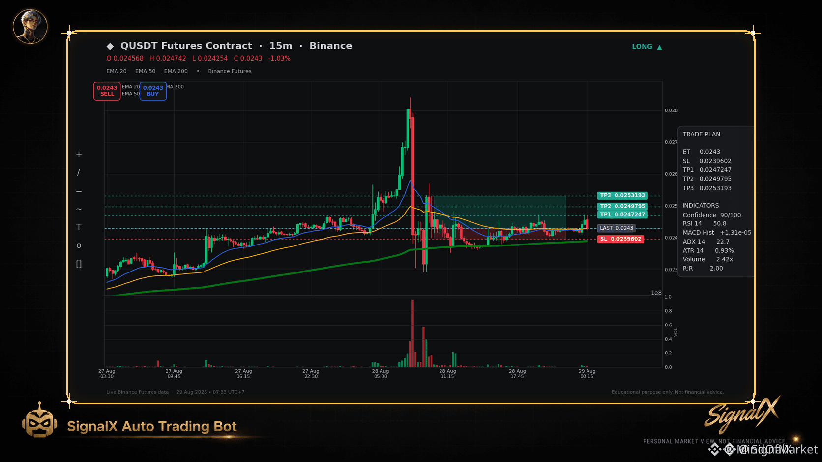The width and height of the screenshot is (822, 462).
Task: Pick the slash trend line tool
Action: 79,172
